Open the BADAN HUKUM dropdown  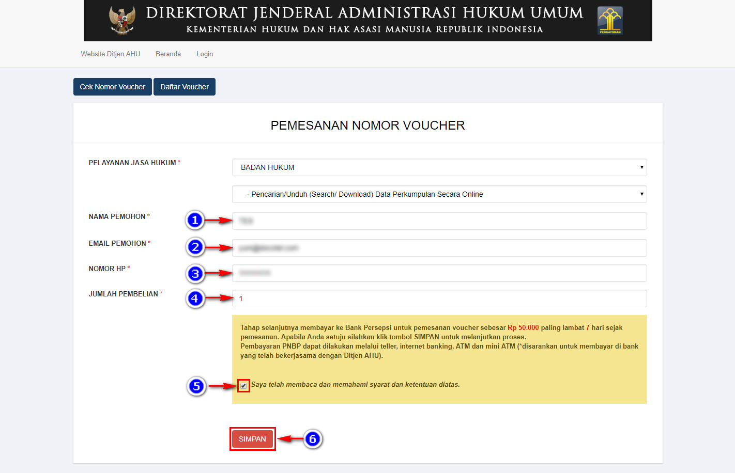[439, 167]
